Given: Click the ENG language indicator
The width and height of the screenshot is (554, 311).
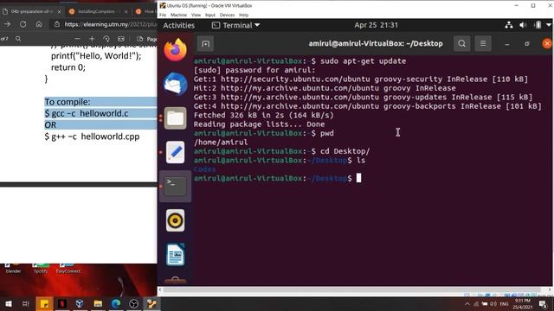Looking at the screenshot, I should [x=504, y=303].
